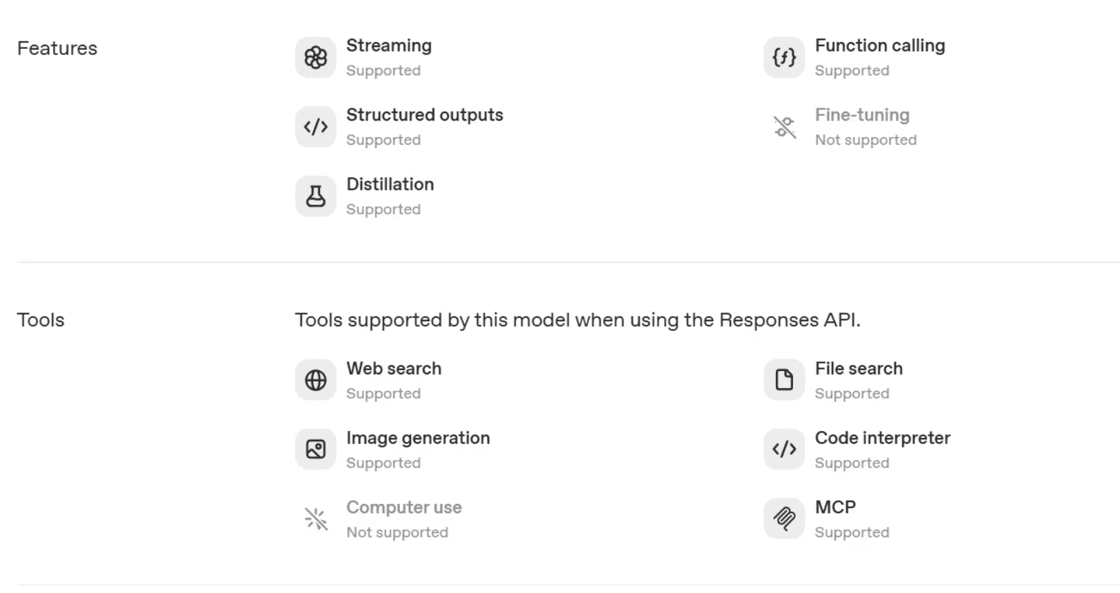Click the Streaming feature icon
This screenshot has height=593, width=1120.
tap(316, 57)
